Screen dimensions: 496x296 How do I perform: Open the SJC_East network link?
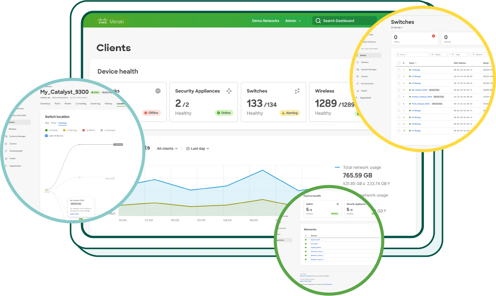pyautogui.click(x=315, y=243)
